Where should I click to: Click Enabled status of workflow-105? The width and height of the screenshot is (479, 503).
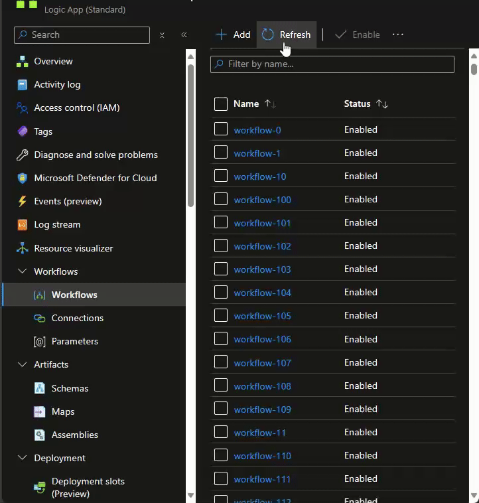pos(361,316)
